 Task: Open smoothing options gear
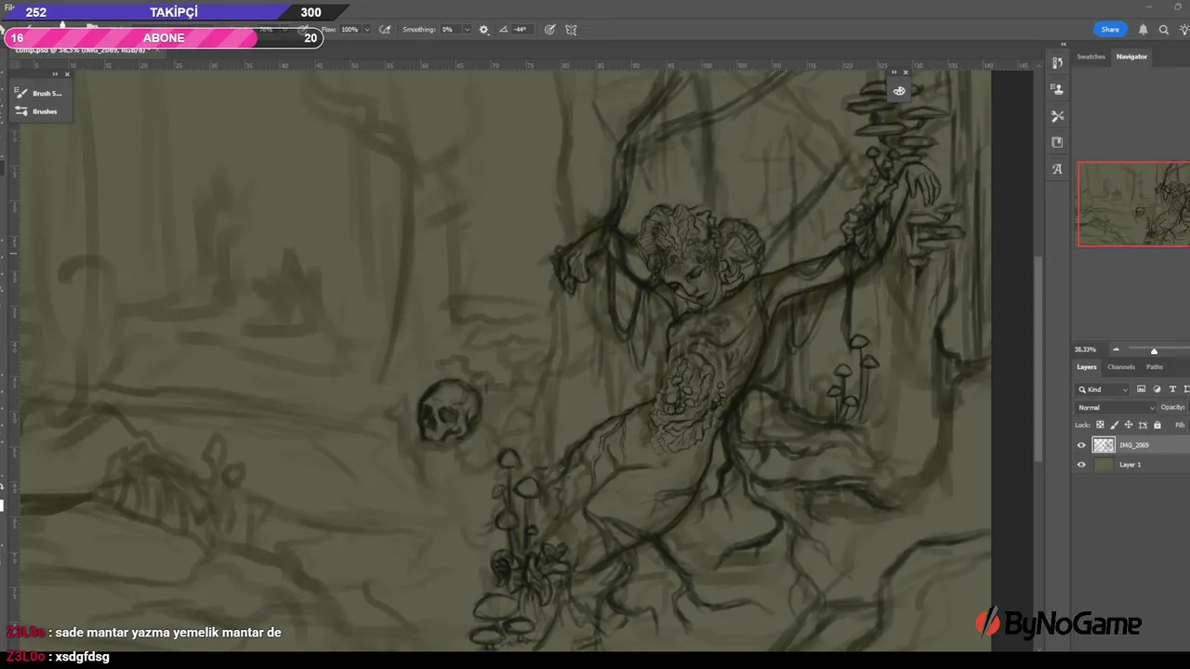point(483,30)
